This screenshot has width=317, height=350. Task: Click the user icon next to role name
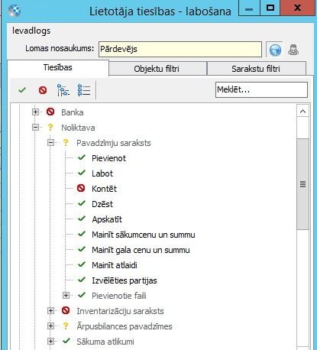(293, 50)
